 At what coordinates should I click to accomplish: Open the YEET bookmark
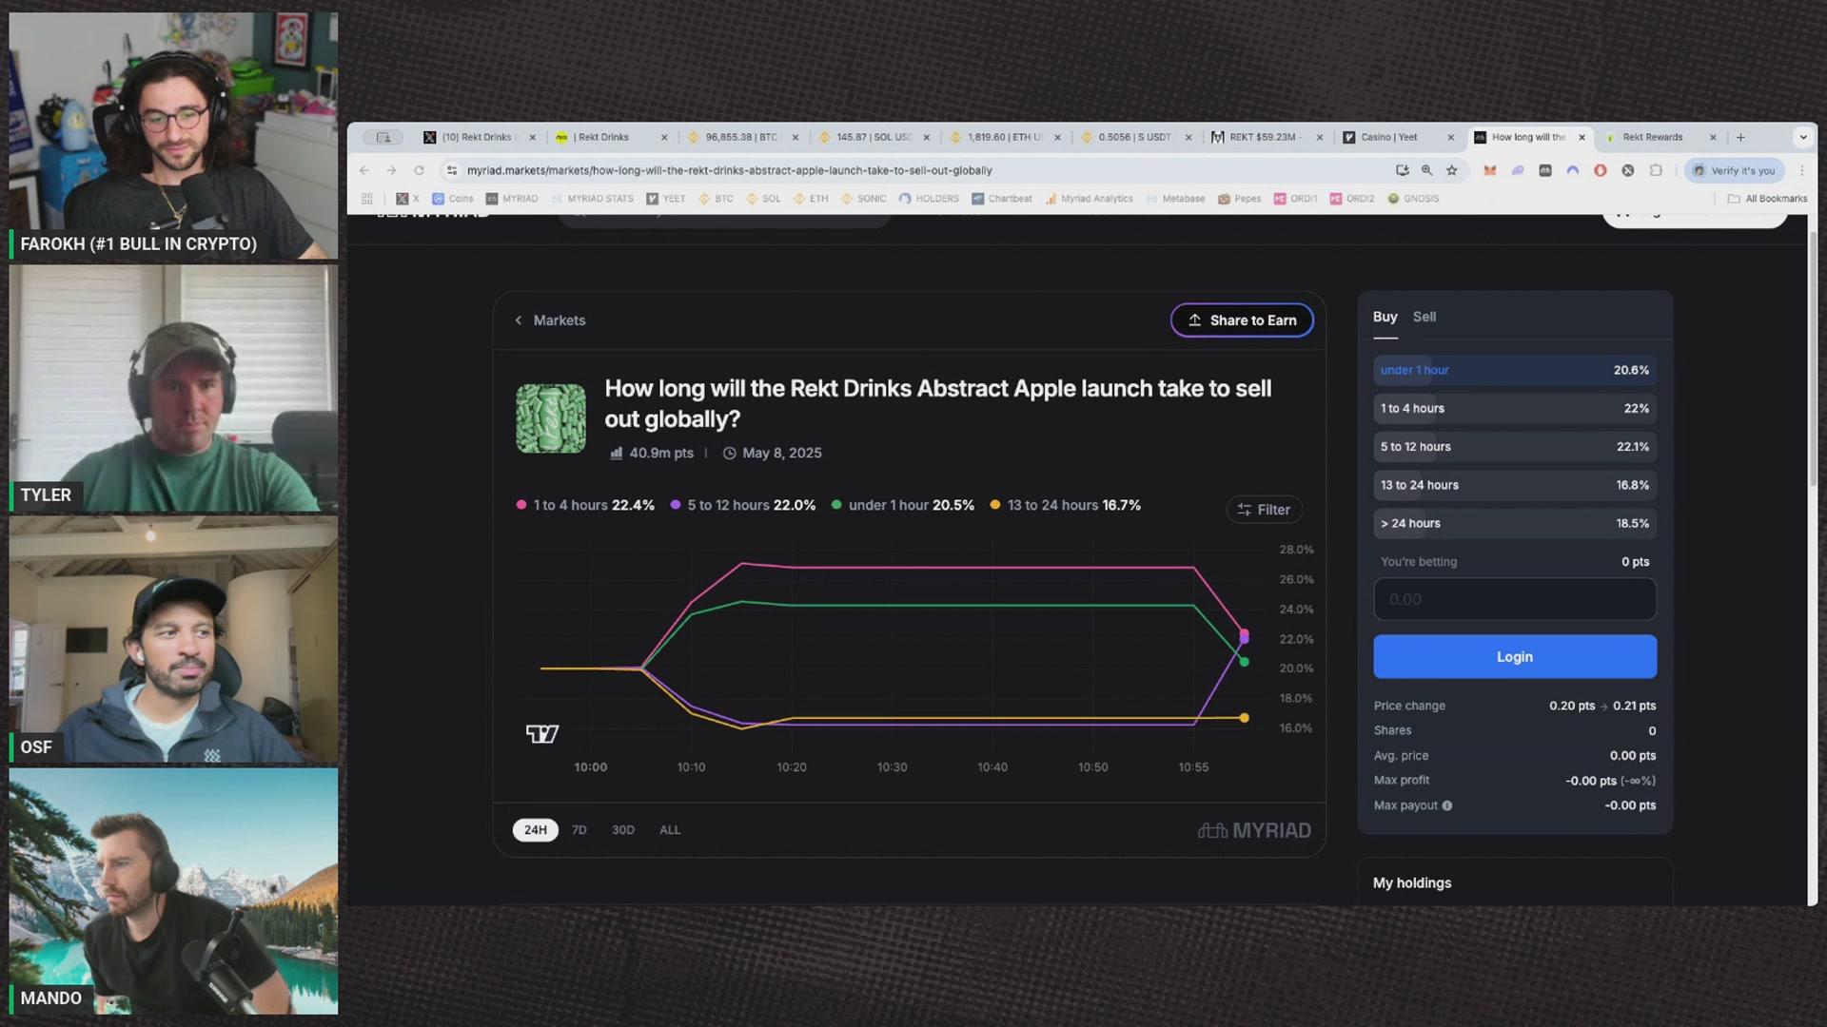pyautogui.click(x=666, y=199)
